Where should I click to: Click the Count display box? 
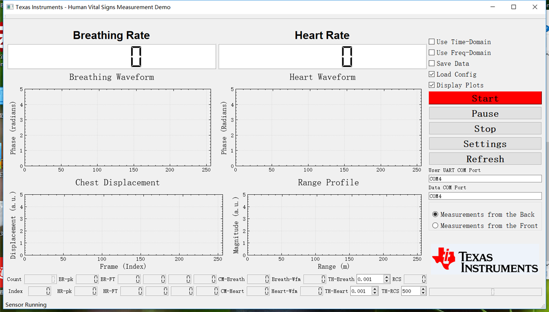pyautogui.click(x=40, y=279)
